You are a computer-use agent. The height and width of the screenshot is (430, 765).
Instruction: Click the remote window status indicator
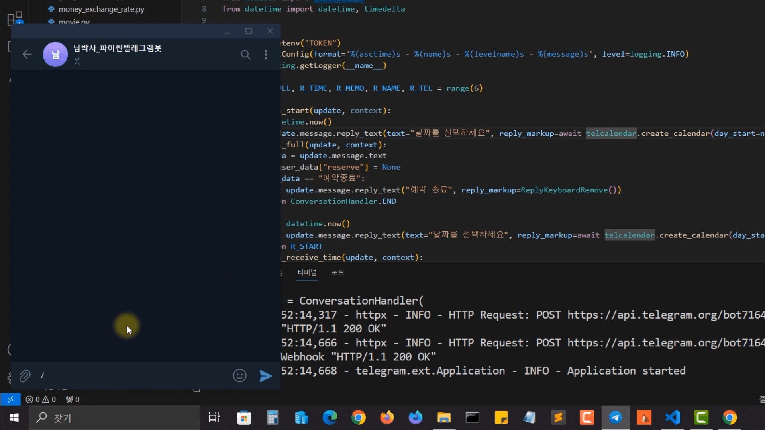tap(10, 399)
